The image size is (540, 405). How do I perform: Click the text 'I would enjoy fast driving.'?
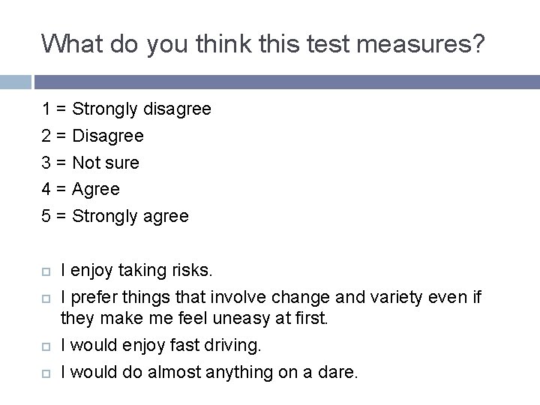161,346
